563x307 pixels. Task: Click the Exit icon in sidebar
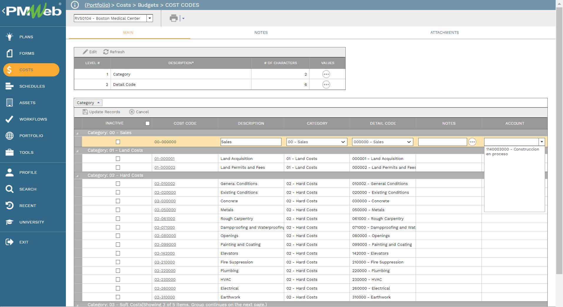click(9, 242)
